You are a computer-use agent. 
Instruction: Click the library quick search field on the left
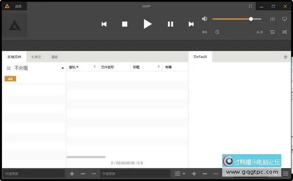(34, 174)
